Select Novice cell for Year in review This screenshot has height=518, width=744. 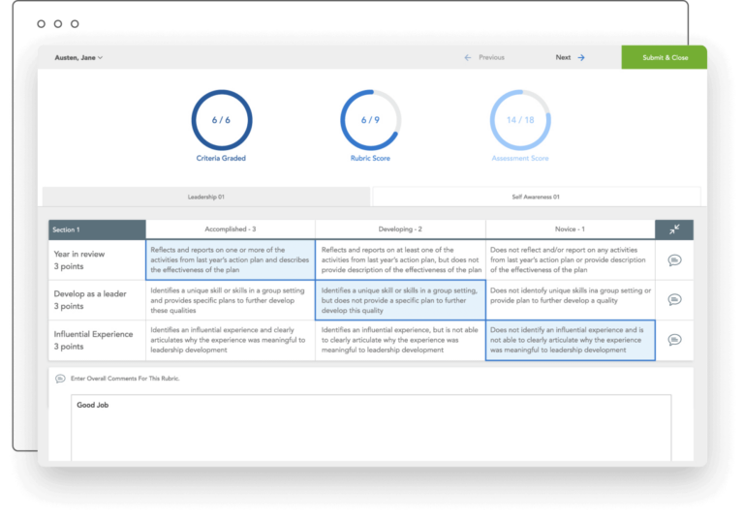pyautogui.click(x=571, y=259)
